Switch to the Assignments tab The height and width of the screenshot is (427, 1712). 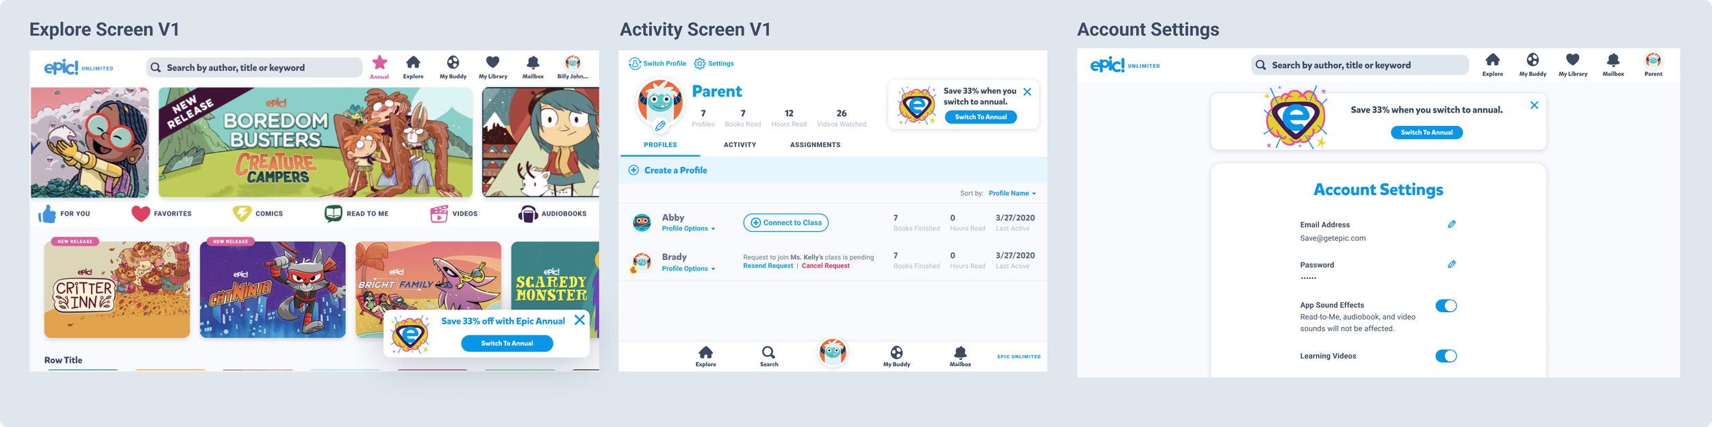(x=815, y=145)
